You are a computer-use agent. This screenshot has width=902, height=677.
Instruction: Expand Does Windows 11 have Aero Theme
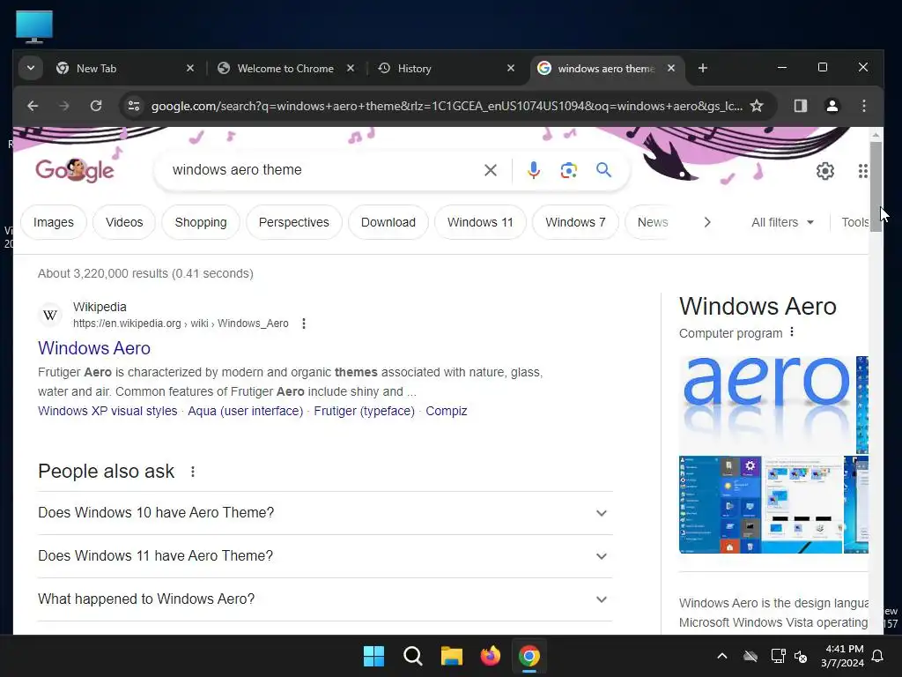[x=325, y=556]
